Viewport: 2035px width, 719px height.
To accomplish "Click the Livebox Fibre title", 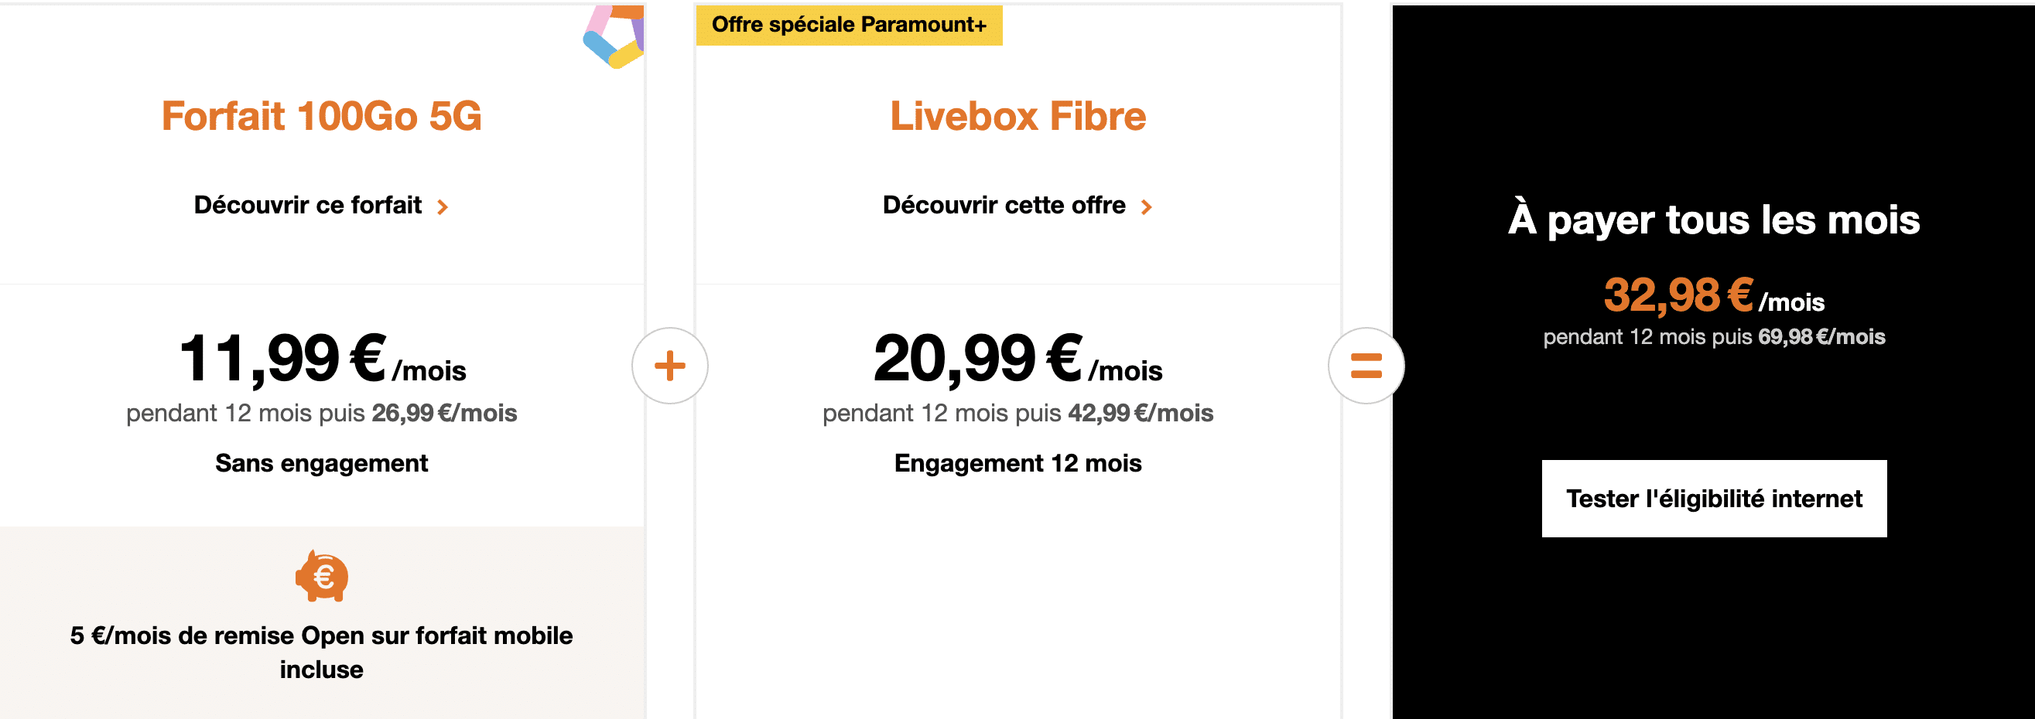I will (x=1016, y=115).
